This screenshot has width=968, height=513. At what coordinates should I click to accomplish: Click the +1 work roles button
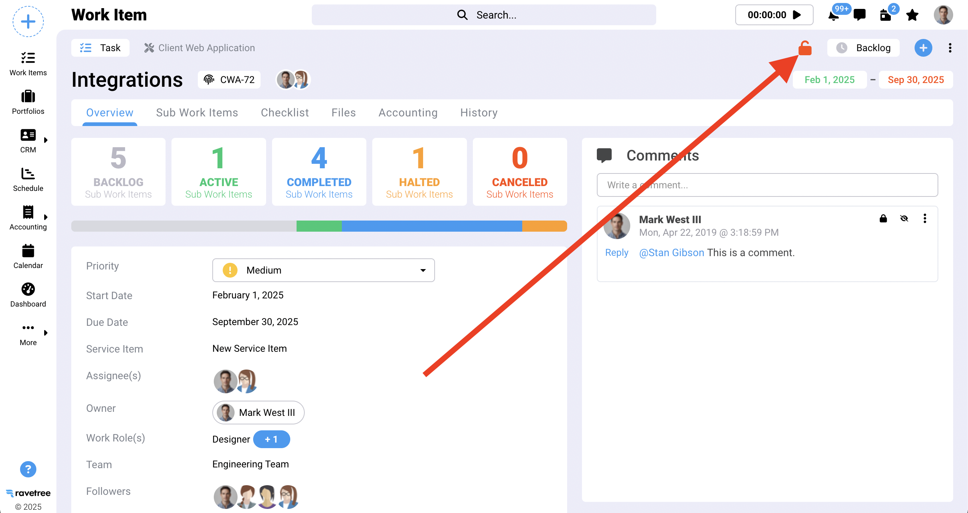[x=271, y=439]
